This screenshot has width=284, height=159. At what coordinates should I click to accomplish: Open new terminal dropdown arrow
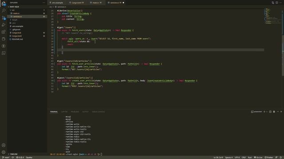[267, 112]
